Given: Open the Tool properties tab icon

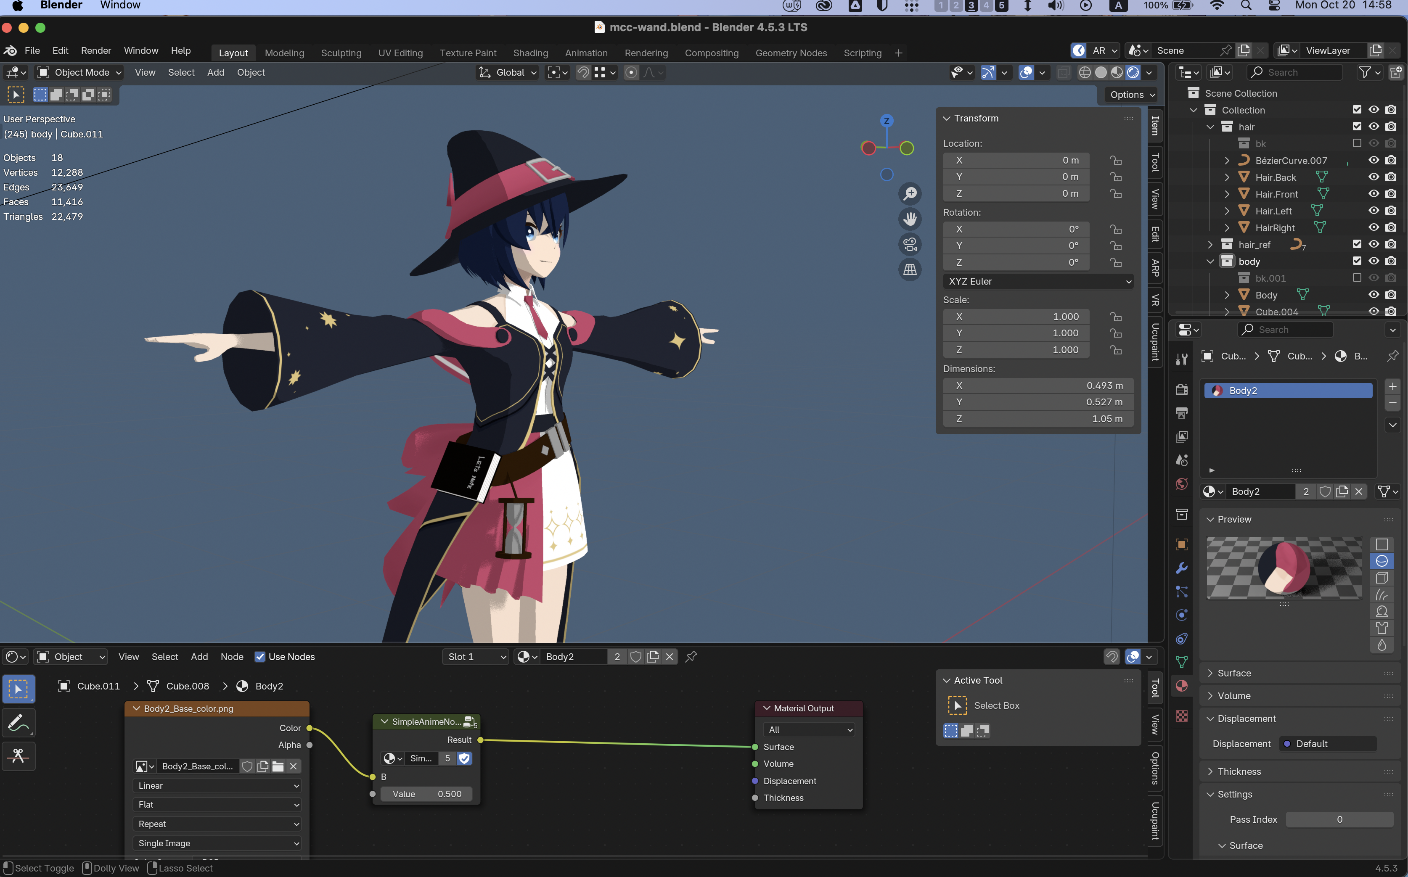Looking at the screenshot, I should click(x=1182, y=359).
